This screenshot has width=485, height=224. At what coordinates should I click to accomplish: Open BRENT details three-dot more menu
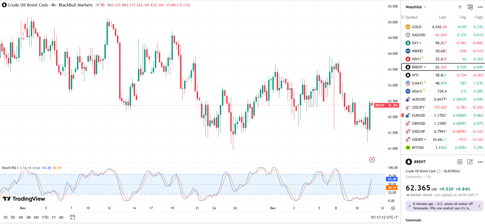coord(480,162)
